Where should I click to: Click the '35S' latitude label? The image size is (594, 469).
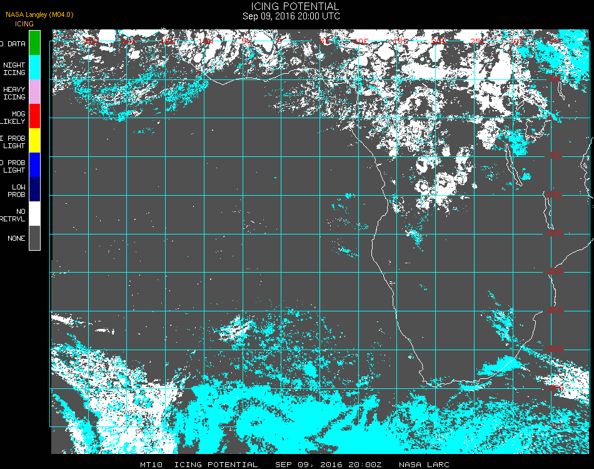click(556, 388)
